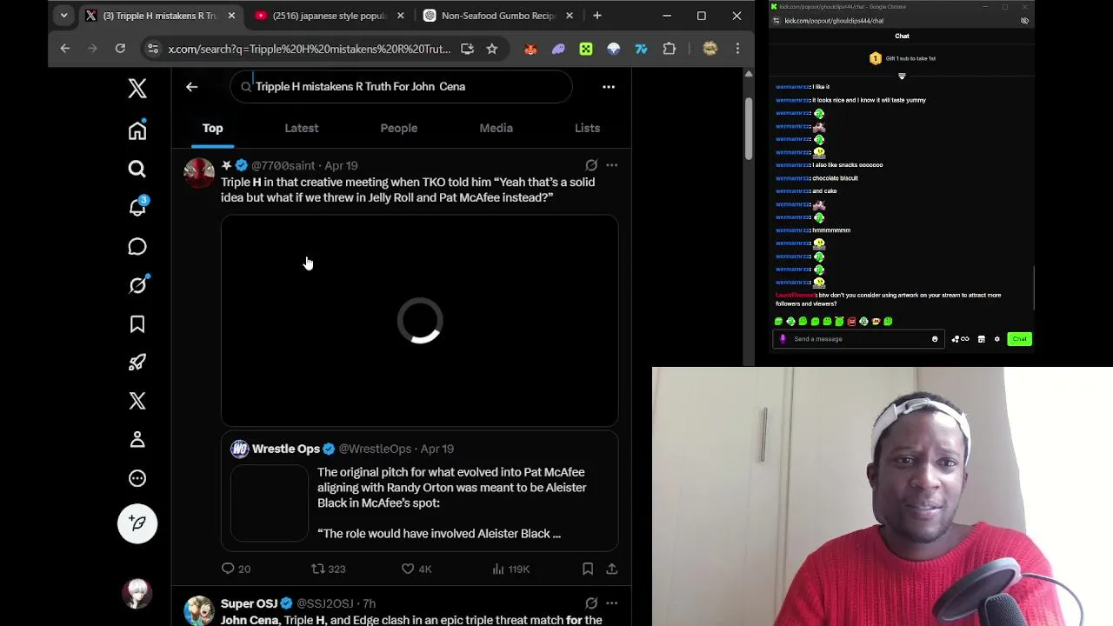Screen dimensions: 1113x626
Task: Click the loading video in the @7700saint post
Action: tap(420, 321)
